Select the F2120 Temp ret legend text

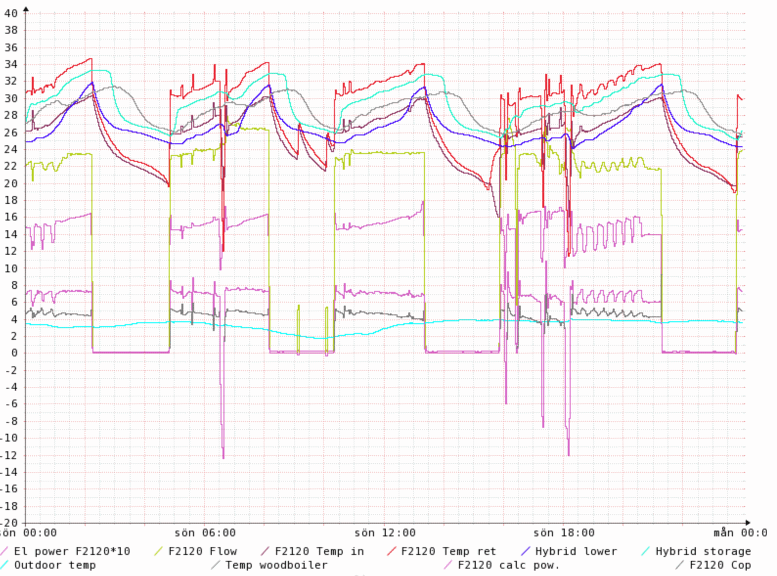448,552
